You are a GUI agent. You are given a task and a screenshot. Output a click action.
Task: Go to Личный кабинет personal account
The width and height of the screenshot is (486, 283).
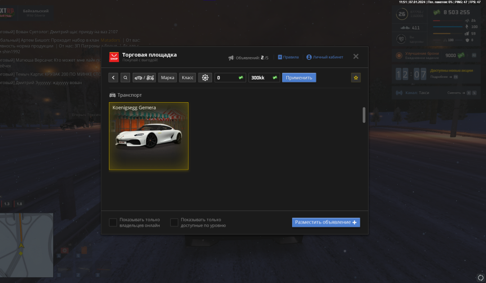click(x=324, y=57)
